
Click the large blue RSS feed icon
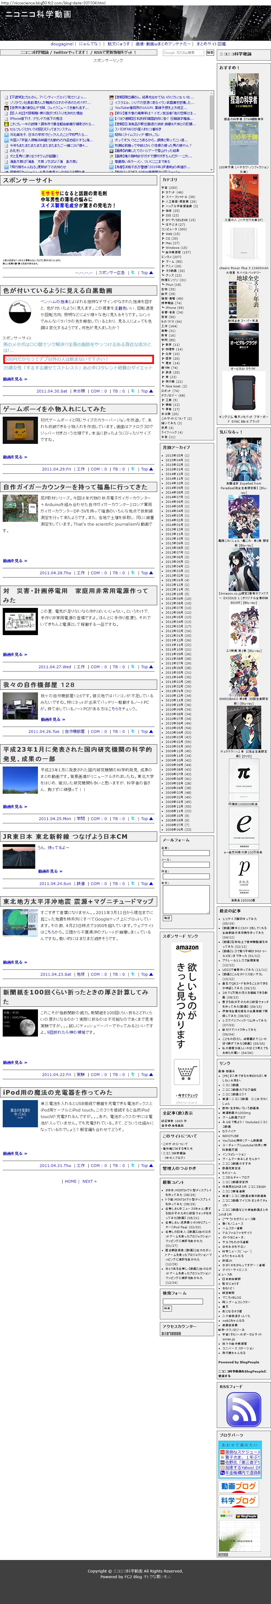pos(243,1409)
